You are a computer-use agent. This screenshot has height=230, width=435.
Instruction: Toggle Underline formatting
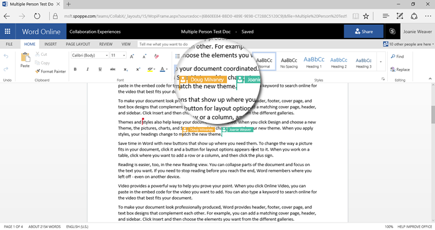pyautogui.click(x=100, y=69)
